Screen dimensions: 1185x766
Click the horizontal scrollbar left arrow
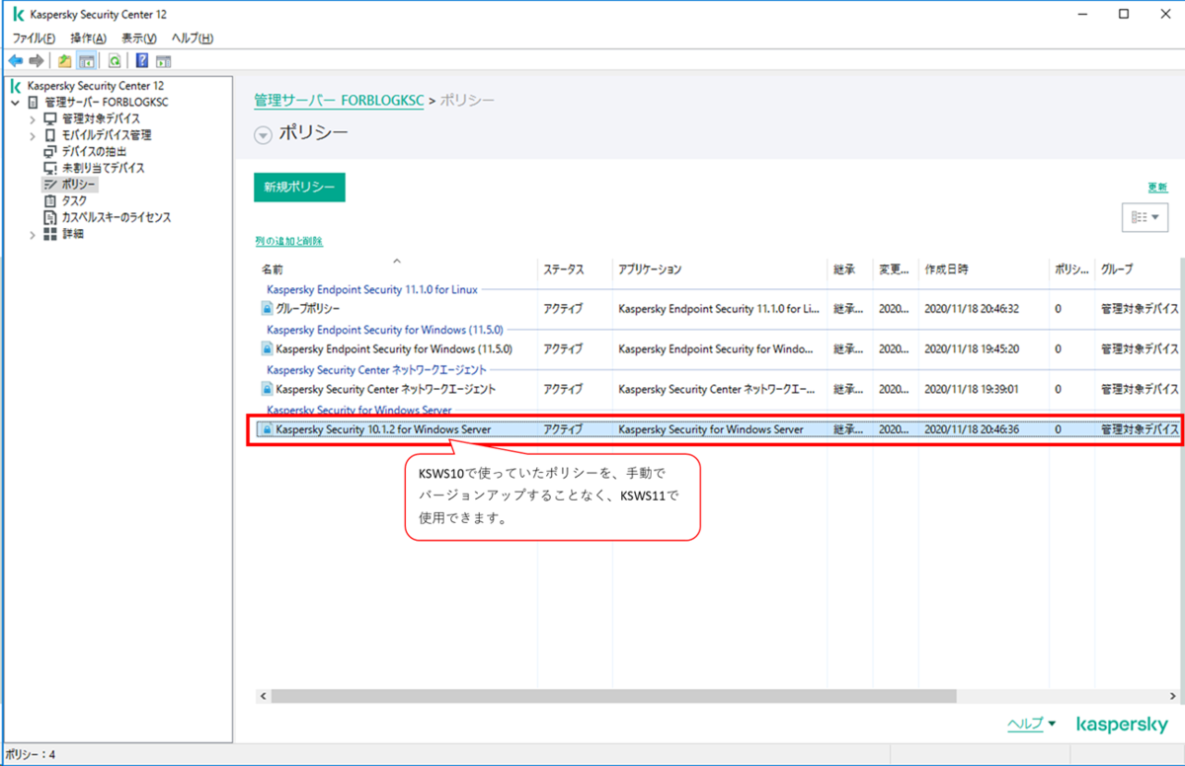(x=263, y=696)
